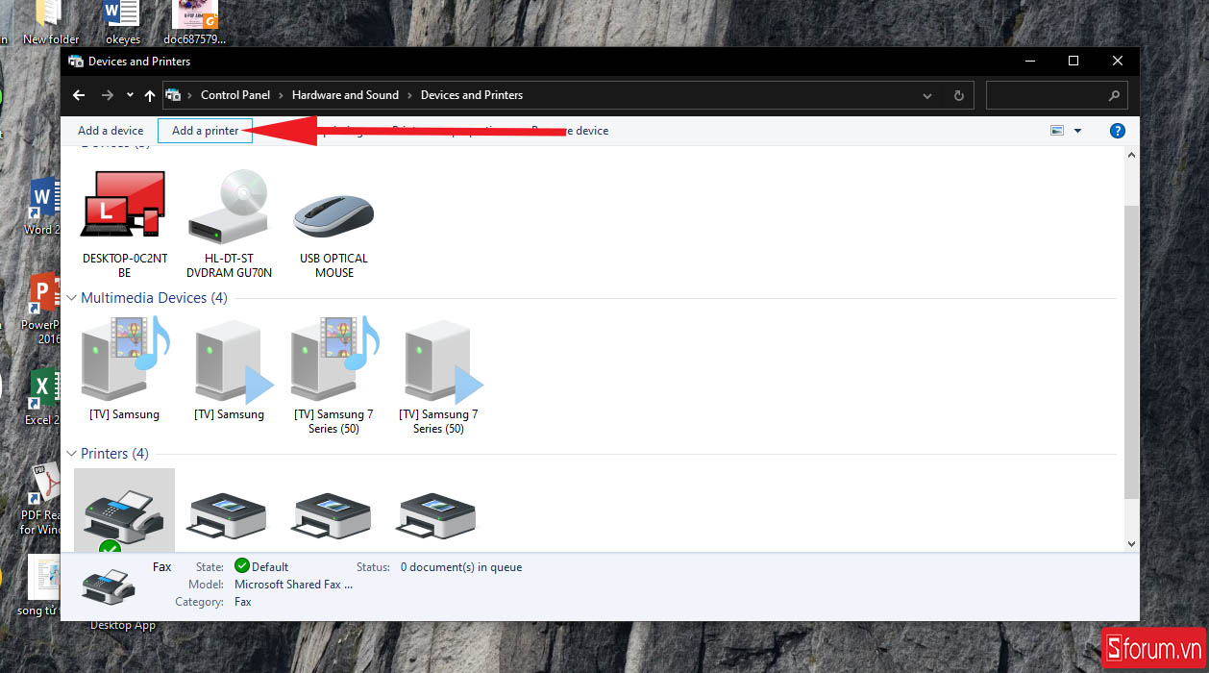The image size is (1209, 673).
Task: Click the 'Add a printer' button
Action: pos(205,131)
